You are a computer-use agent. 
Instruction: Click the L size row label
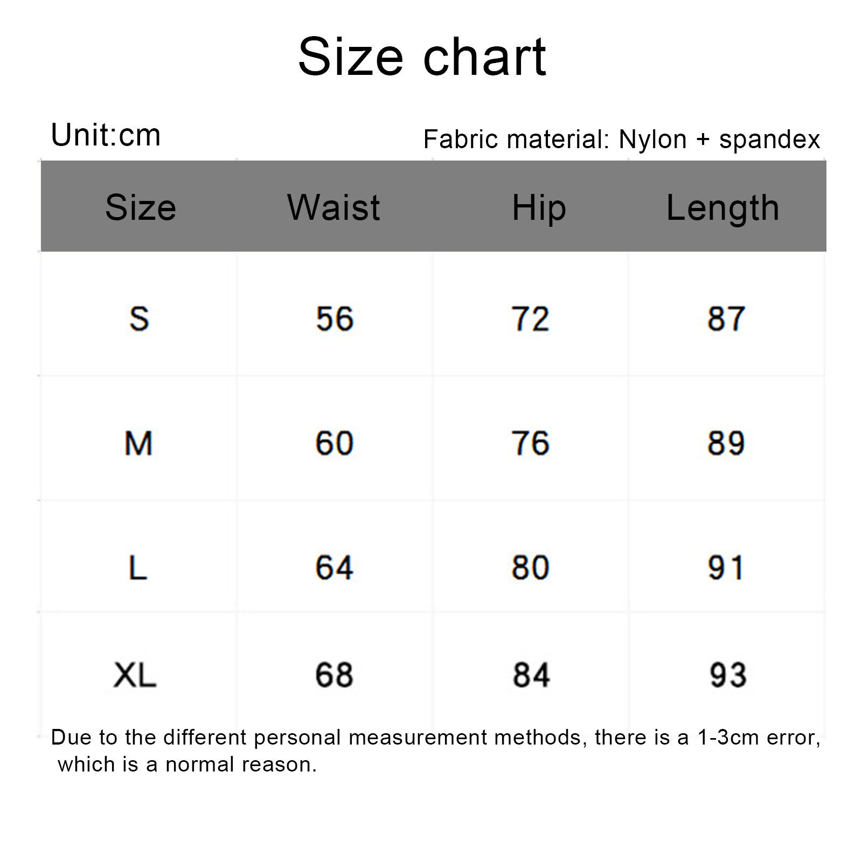138,568
